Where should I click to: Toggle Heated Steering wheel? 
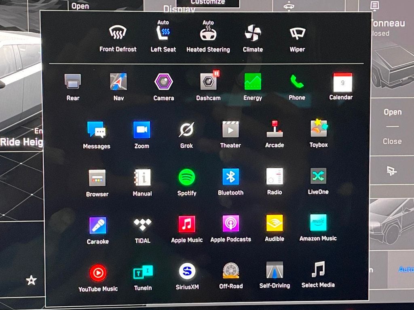(208, 36)
